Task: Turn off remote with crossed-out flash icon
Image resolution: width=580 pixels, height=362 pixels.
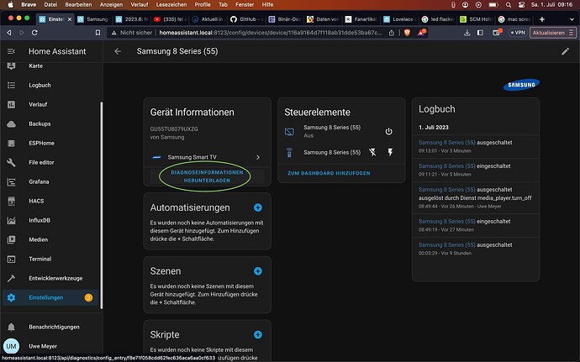Action: coord(372,152)
